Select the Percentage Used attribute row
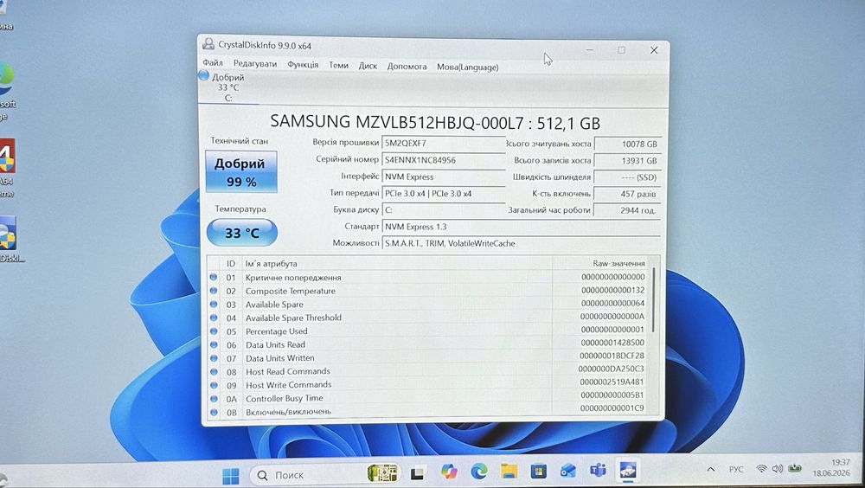865x488 pixels. (427, 331)
